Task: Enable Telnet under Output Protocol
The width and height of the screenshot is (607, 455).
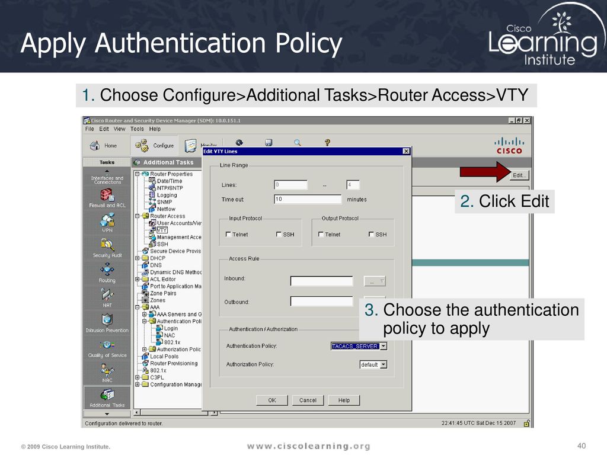Action: pyautogui.click(x=321, y=234)
